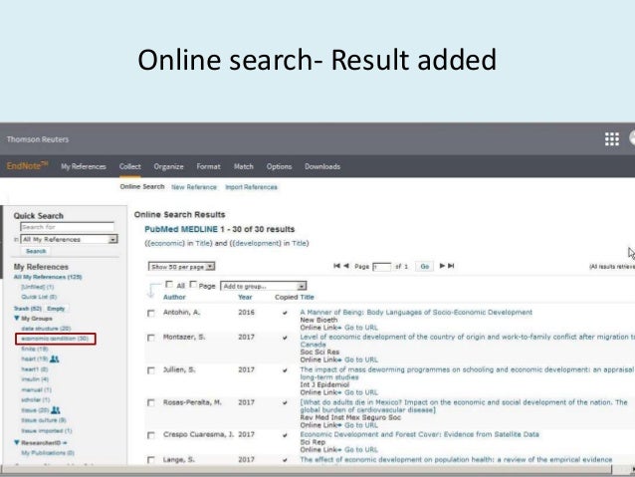Open the finite (19) group
The height and width of the screenshot is (477, 635).
click(35, 349)
